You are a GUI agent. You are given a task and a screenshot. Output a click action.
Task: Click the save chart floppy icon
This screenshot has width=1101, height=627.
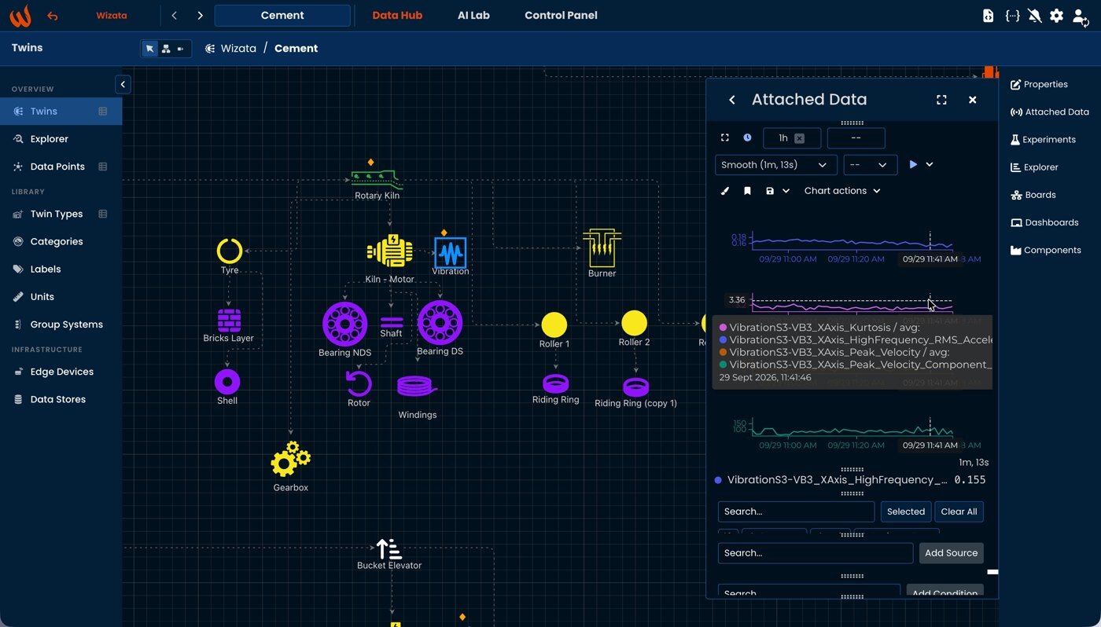point(770,191)
